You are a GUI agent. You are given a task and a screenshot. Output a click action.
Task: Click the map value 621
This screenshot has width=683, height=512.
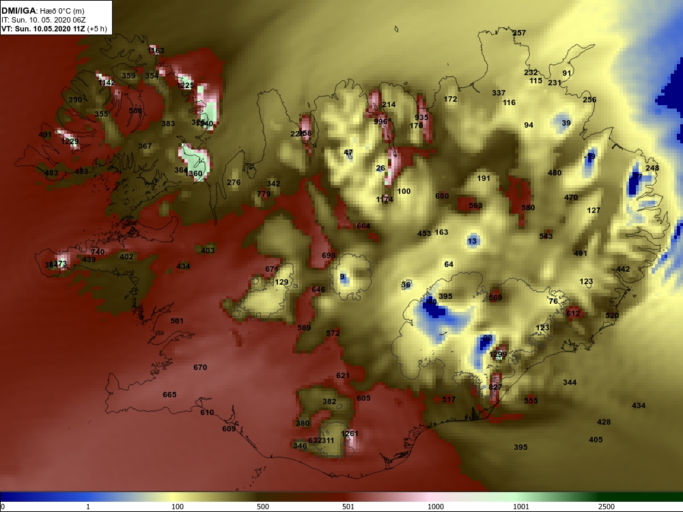343,375
